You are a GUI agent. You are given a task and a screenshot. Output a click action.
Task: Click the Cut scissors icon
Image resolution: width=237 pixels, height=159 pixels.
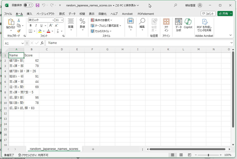(x=19, y=20)
